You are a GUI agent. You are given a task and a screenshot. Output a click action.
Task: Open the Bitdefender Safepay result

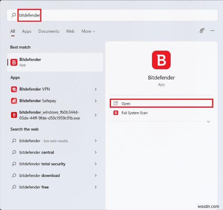pyautogui.click(x=55, y=101)
